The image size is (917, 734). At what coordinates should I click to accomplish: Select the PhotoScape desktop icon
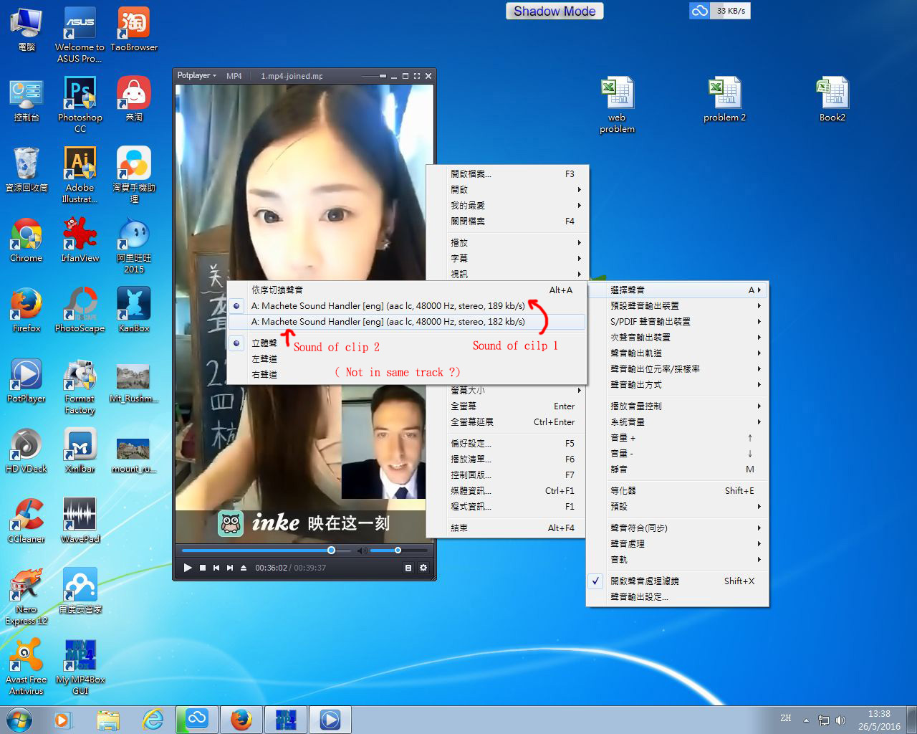pyautogui.click(x=80, y=310)
